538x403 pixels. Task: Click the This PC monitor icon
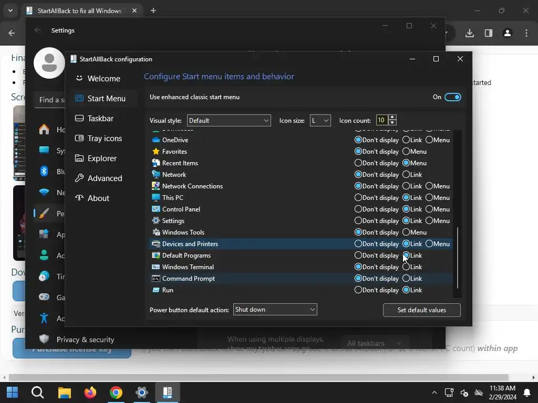click(x=156, y=198)
